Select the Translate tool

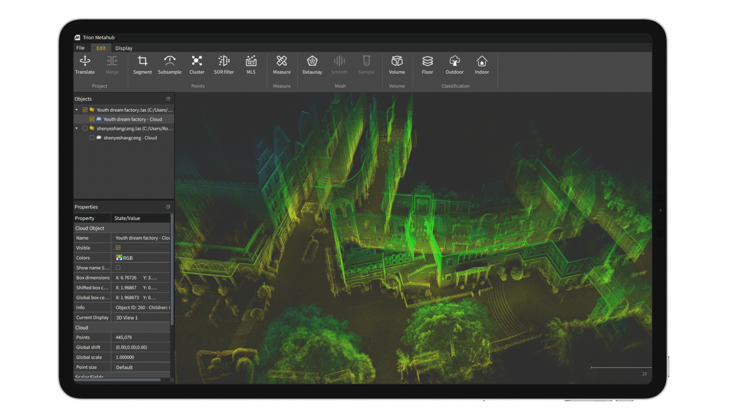pyautogui.click(x=85, y=65)
